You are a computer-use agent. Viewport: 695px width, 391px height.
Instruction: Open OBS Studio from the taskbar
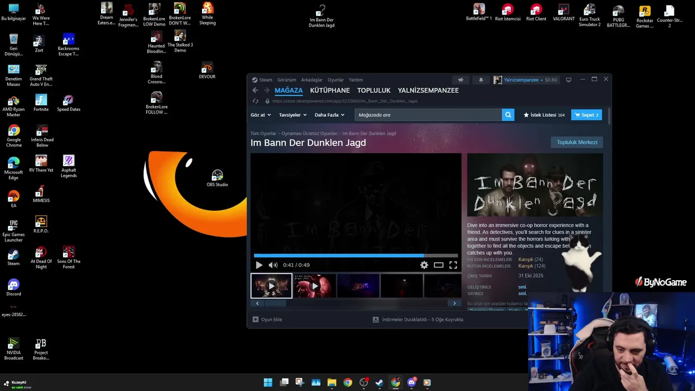[x=364, y=382]
